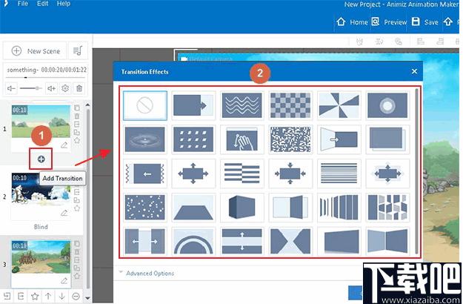Pick the checkerboard transition effect
Image resolution: width=463 pixels, height=304 pixels.
[290, 105]
